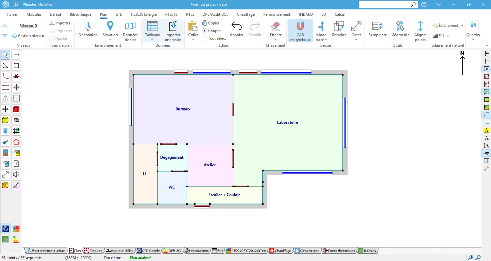This screenshot has width=491, height=261.
Task: Expand the Situation dropdown
Action: pyautogui.click(x=110, y=40)
